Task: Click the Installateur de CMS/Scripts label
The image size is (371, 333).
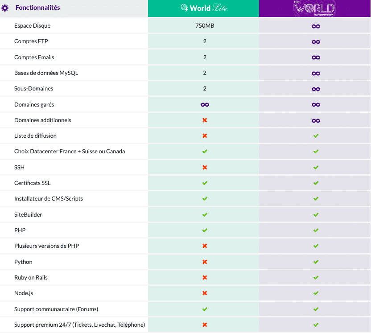Action: (x=48, y=198)
